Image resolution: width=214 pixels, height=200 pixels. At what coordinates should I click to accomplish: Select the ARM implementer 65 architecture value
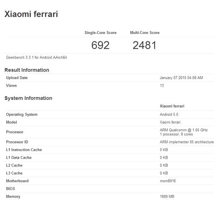coord(187,142)
